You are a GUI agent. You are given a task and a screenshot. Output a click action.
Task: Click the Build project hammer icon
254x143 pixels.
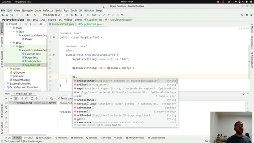(35, 15)
